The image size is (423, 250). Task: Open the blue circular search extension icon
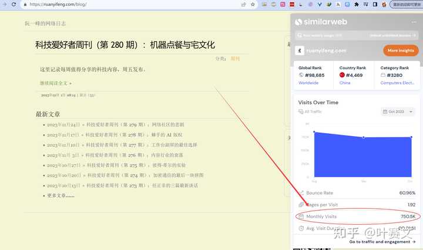(x=347, y=4)
